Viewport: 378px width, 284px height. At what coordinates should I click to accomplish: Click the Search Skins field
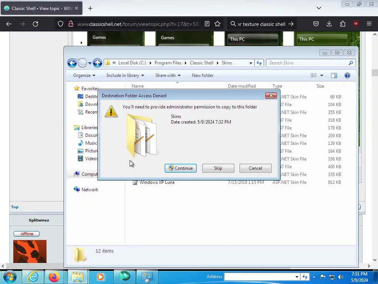click(x=310, y=63)
